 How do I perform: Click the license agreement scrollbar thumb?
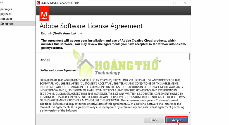click(190, 57)
